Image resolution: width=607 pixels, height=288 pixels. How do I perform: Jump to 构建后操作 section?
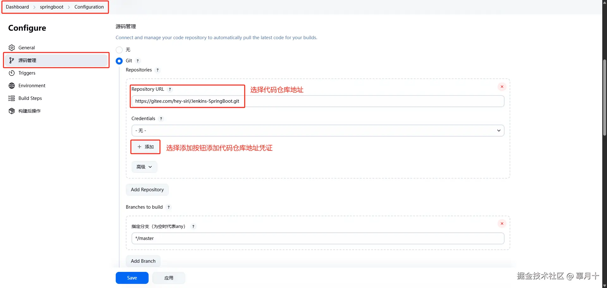pos(56,111)
